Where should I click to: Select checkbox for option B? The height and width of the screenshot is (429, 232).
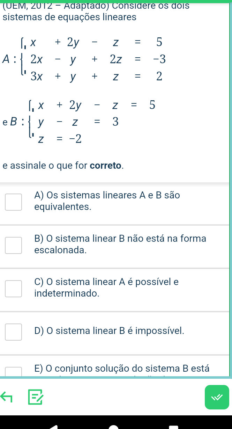pyautogui.click(x=13, y=245)
